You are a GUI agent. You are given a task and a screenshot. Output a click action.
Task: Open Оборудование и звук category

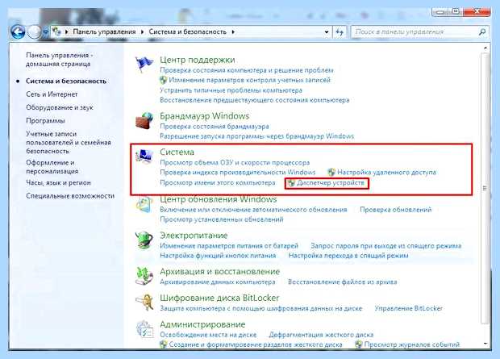60,107
